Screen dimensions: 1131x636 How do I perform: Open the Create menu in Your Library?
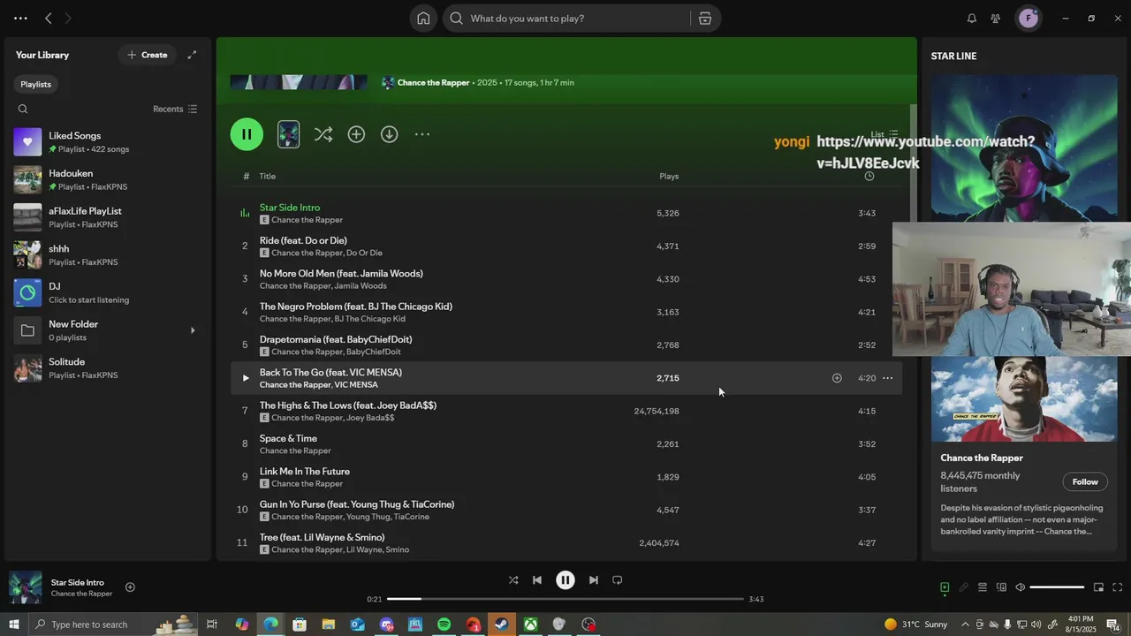(147, 55)
